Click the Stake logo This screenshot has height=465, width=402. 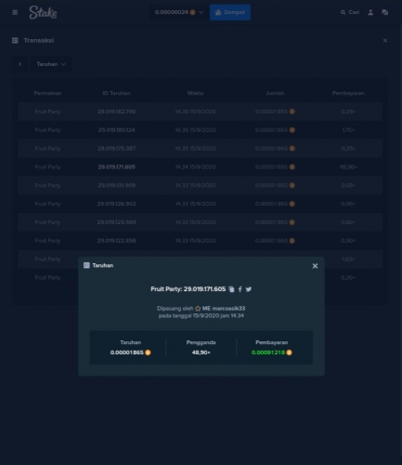[x=43, y=12]
